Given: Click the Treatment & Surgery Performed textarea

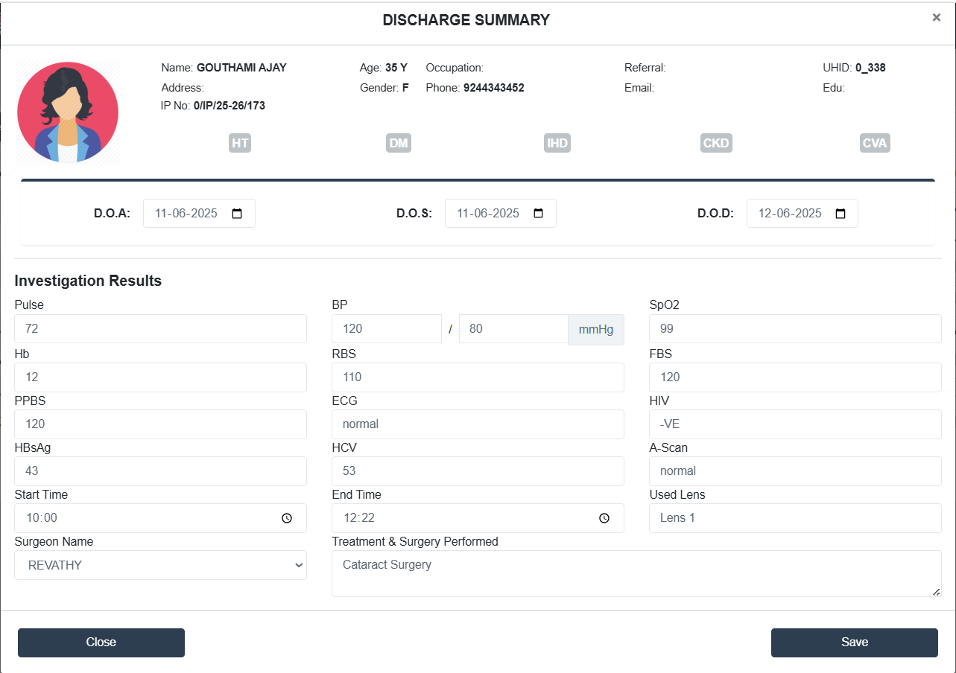Looking at the screenshot, I should 636,573.
